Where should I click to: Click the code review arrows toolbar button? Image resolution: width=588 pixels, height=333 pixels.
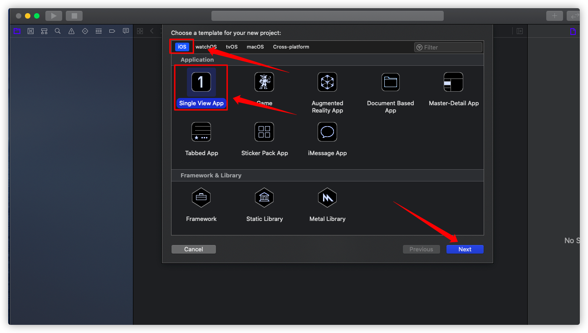(574, 16)
